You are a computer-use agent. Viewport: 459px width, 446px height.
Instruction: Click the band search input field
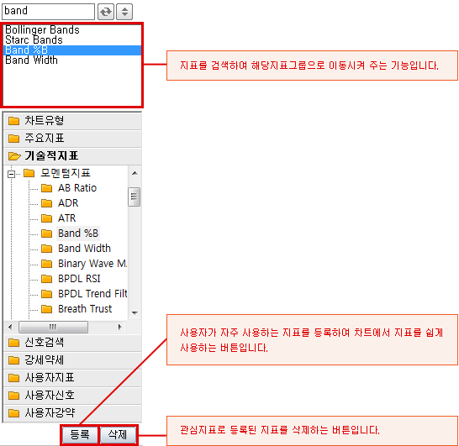tap(48, 12)
